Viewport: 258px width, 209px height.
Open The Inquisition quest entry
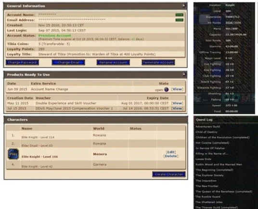[x=206, y=181]
